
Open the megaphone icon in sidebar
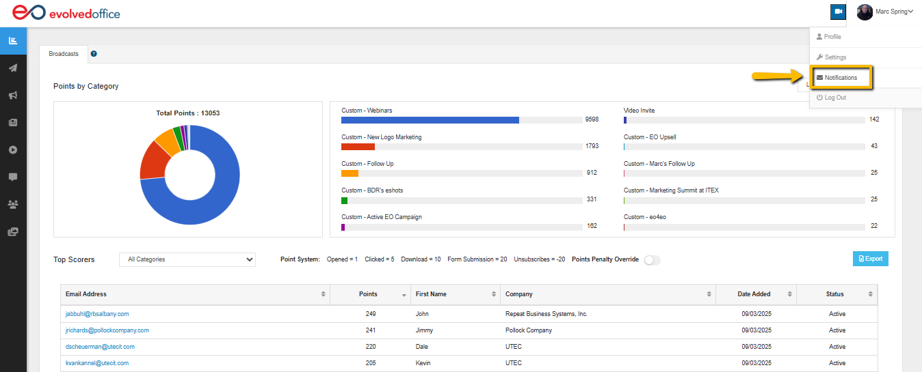point(13,96)
